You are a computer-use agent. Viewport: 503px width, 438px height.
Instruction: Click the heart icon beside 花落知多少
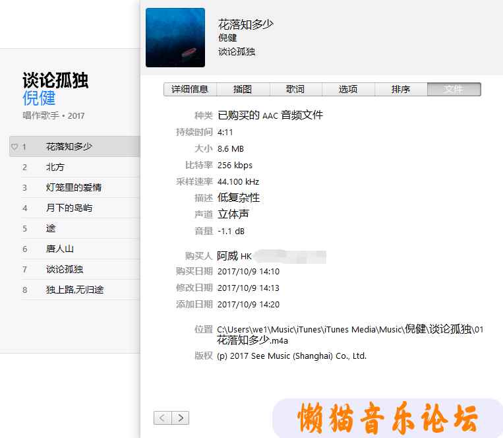point(15,147)
